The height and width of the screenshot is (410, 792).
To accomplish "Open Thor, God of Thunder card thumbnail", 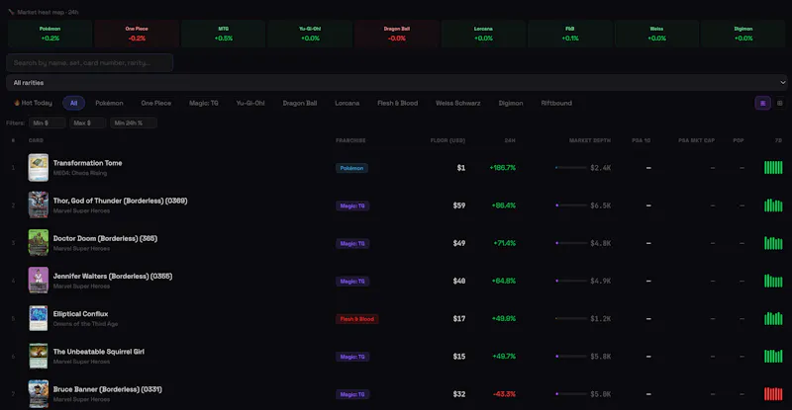I will click(x=39, y=205).
